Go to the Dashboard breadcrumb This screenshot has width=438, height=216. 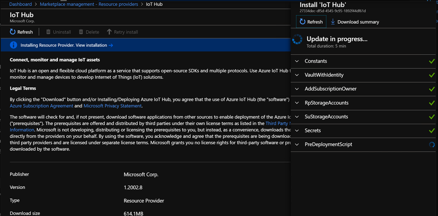[21, 4]
